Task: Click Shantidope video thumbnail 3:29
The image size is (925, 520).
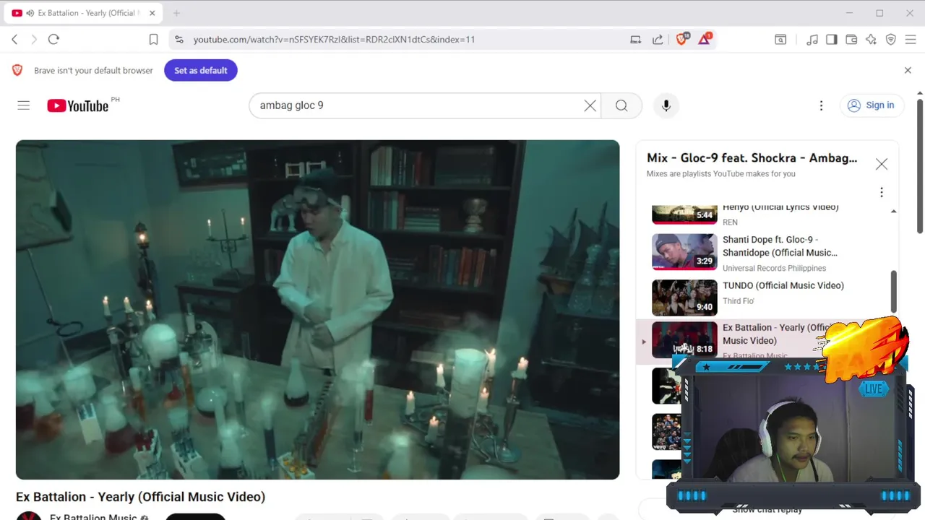Action: coord(684,251)
